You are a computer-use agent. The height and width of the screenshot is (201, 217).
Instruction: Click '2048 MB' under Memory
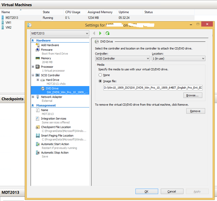tap(47, 62)
